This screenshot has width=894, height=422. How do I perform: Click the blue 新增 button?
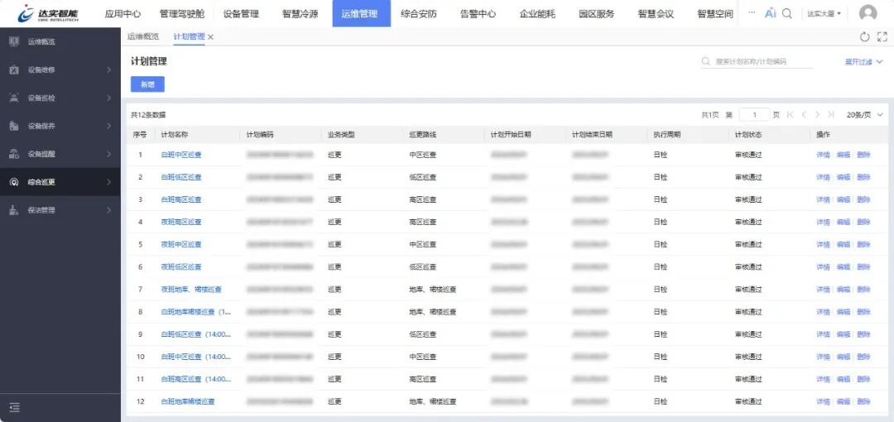[147, 84]
